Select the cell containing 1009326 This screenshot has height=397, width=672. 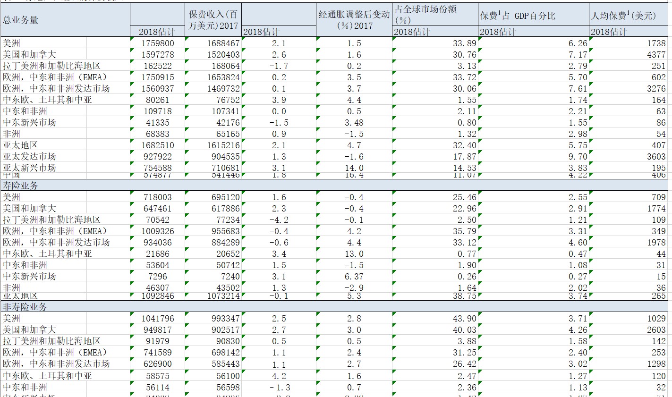(x=158, y=231)
